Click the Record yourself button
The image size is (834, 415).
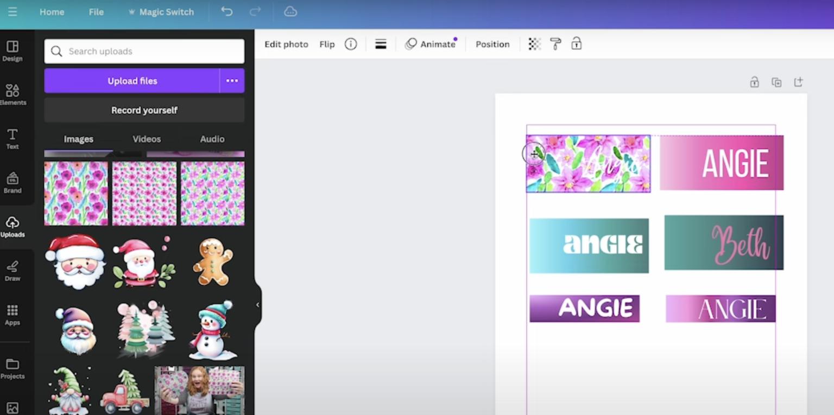click(144, 110)
